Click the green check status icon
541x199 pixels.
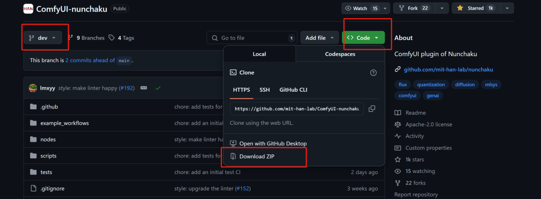(x=158, y=88)
